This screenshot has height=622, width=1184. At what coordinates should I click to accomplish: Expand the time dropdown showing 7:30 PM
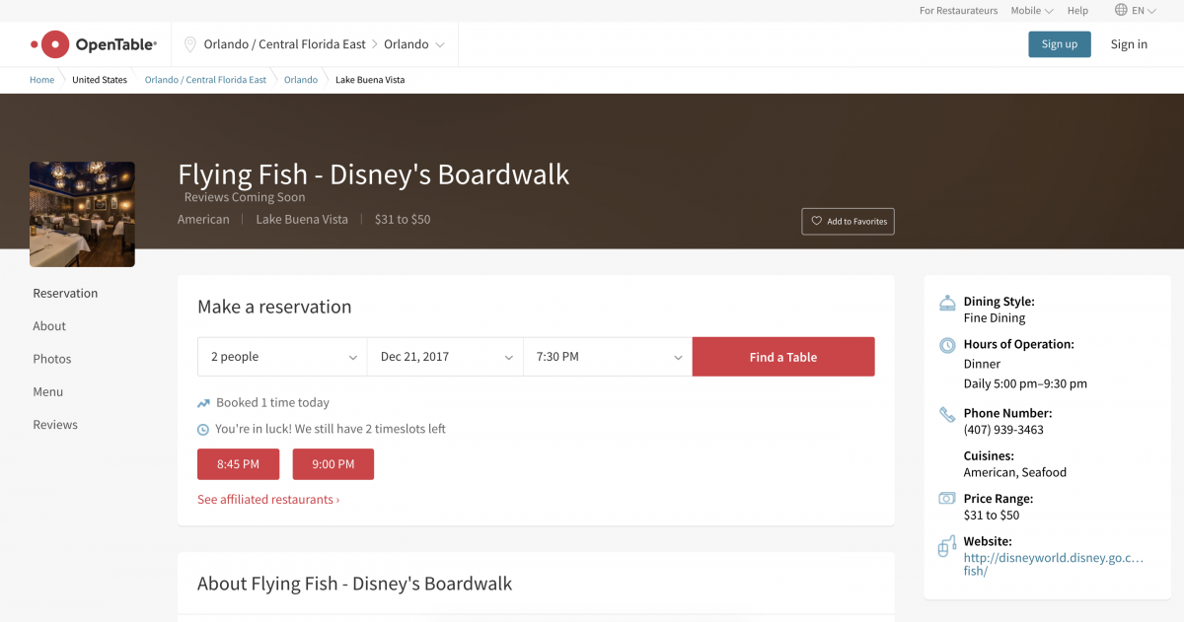click(x=608, y=357)
